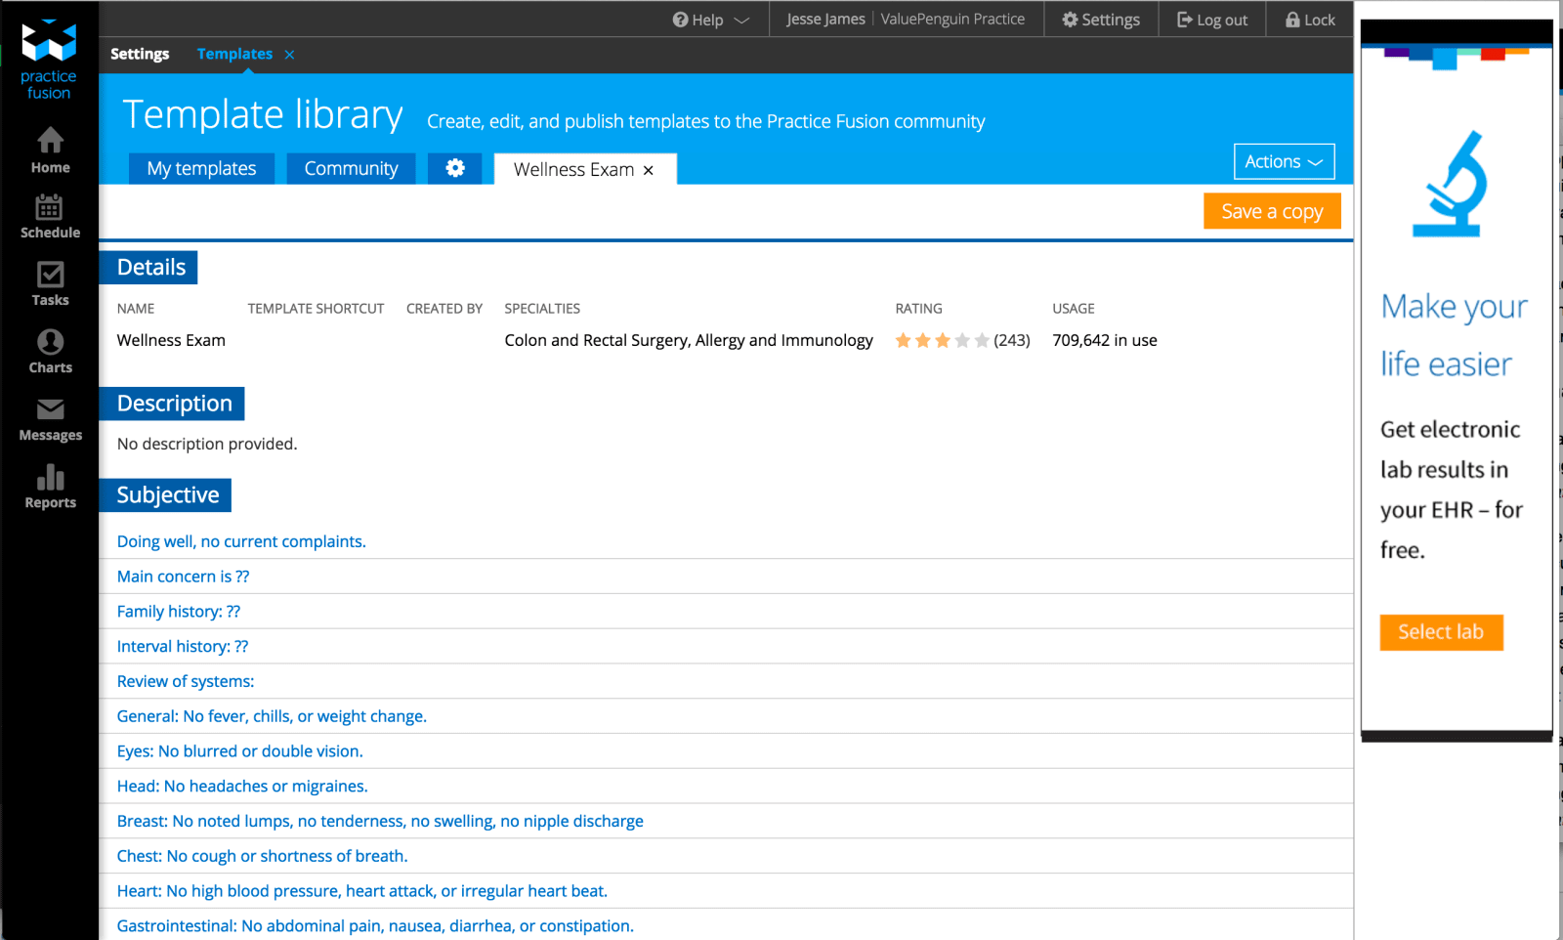Click 'Eyes: No blurred or double vision.'

[x=239, y=751]
